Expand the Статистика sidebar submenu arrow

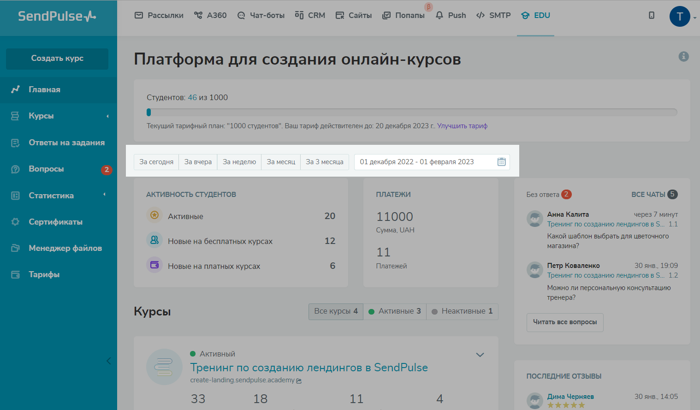tap(104, 195)
